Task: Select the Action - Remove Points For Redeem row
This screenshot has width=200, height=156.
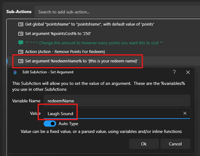Action: point(65,52)
